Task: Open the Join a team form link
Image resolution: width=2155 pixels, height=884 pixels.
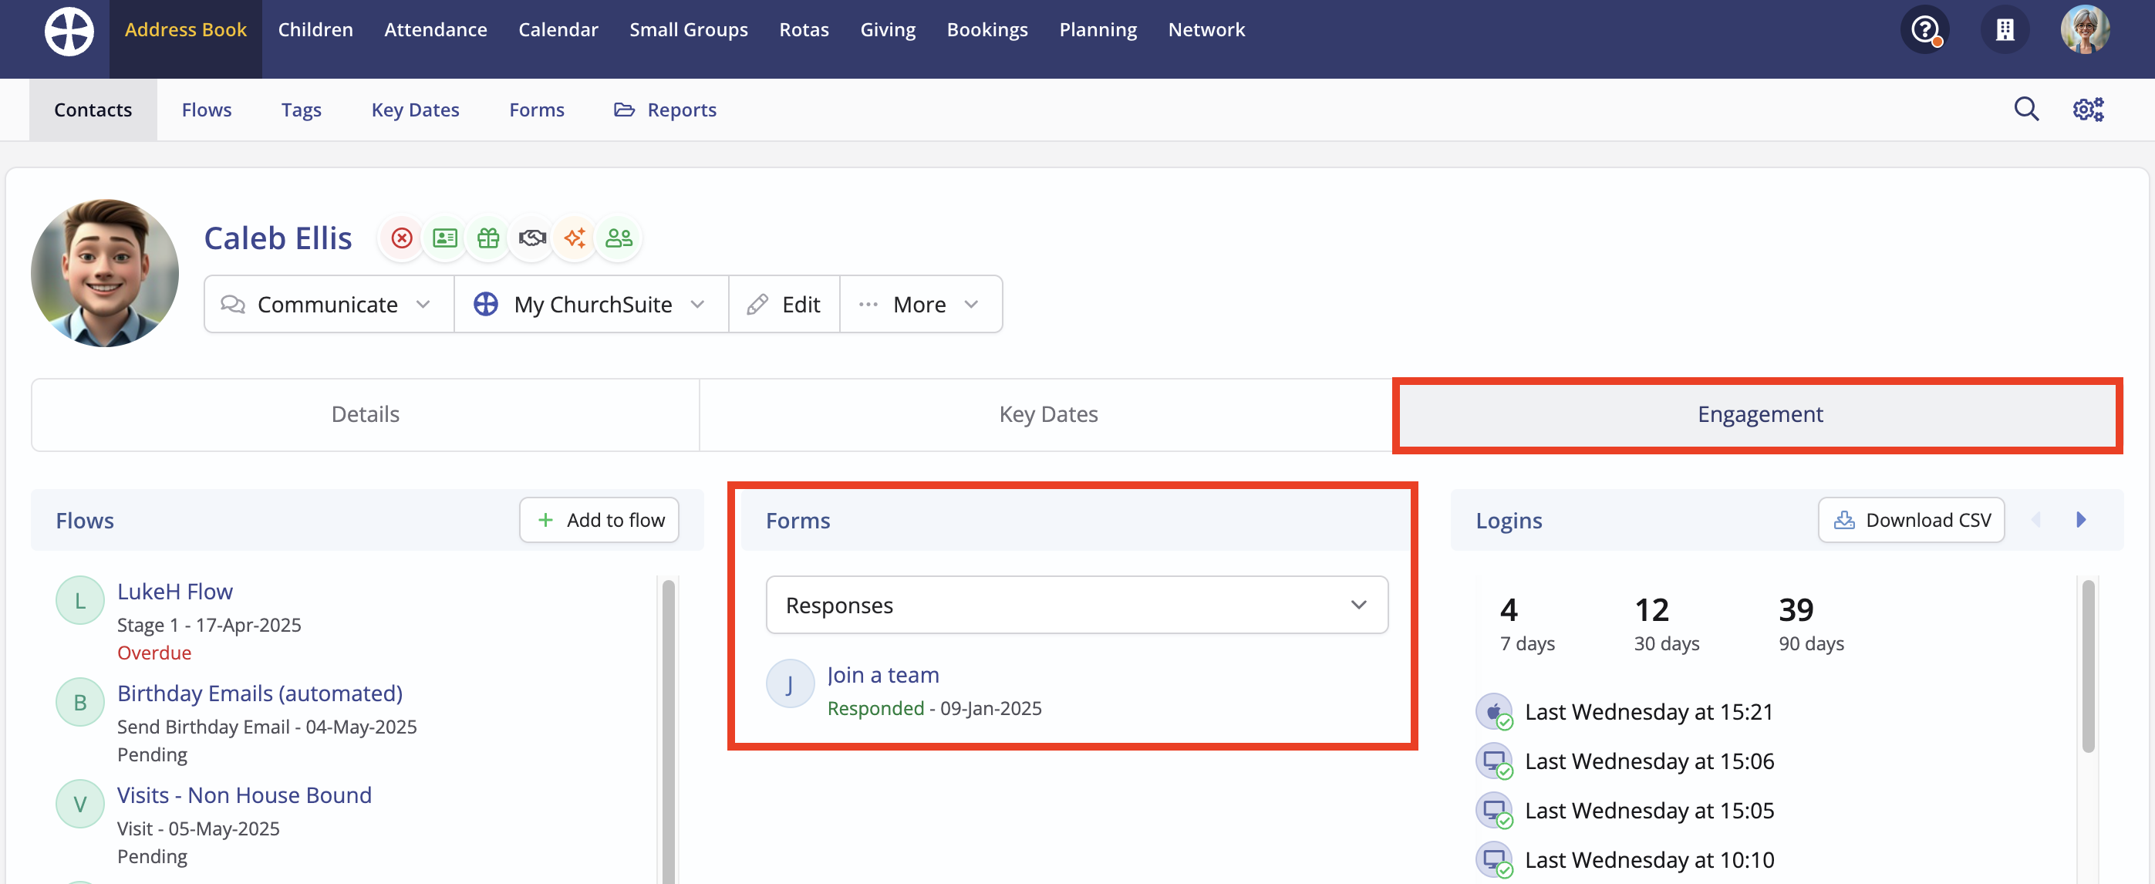Action: point(883,675)
